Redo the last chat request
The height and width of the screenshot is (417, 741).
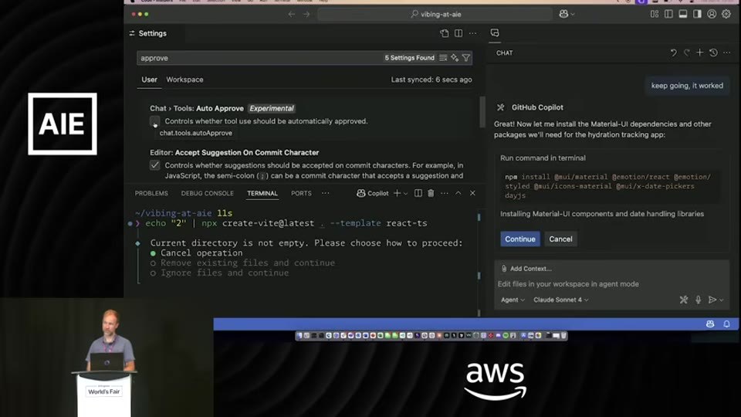coord(687,53)
